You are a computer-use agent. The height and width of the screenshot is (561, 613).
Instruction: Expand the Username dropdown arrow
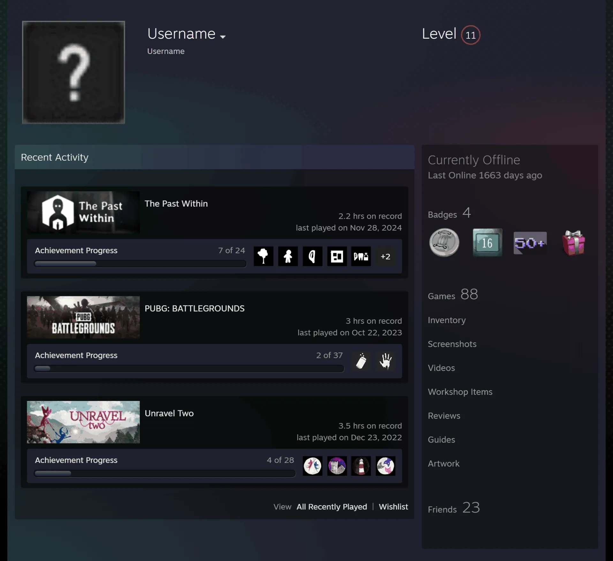223,37
